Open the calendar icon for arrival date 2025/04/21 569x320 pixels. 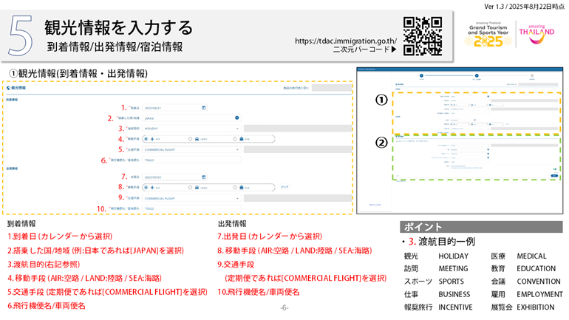(203, 108)
